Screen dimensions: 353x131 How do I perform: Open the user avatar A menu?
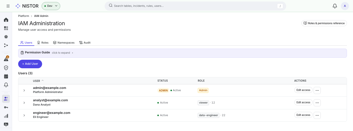[x=345, y=6]
